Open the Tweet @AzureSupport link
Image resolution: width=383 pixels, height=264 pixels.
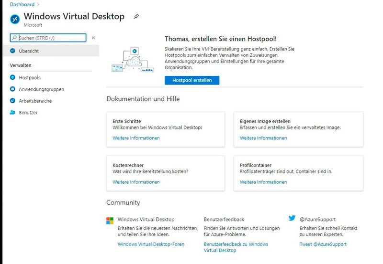point(323,244)
